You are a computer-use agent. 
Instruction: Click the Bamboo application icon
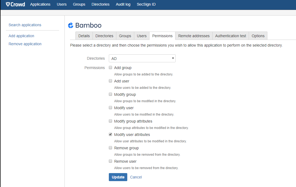coord(71,25)
